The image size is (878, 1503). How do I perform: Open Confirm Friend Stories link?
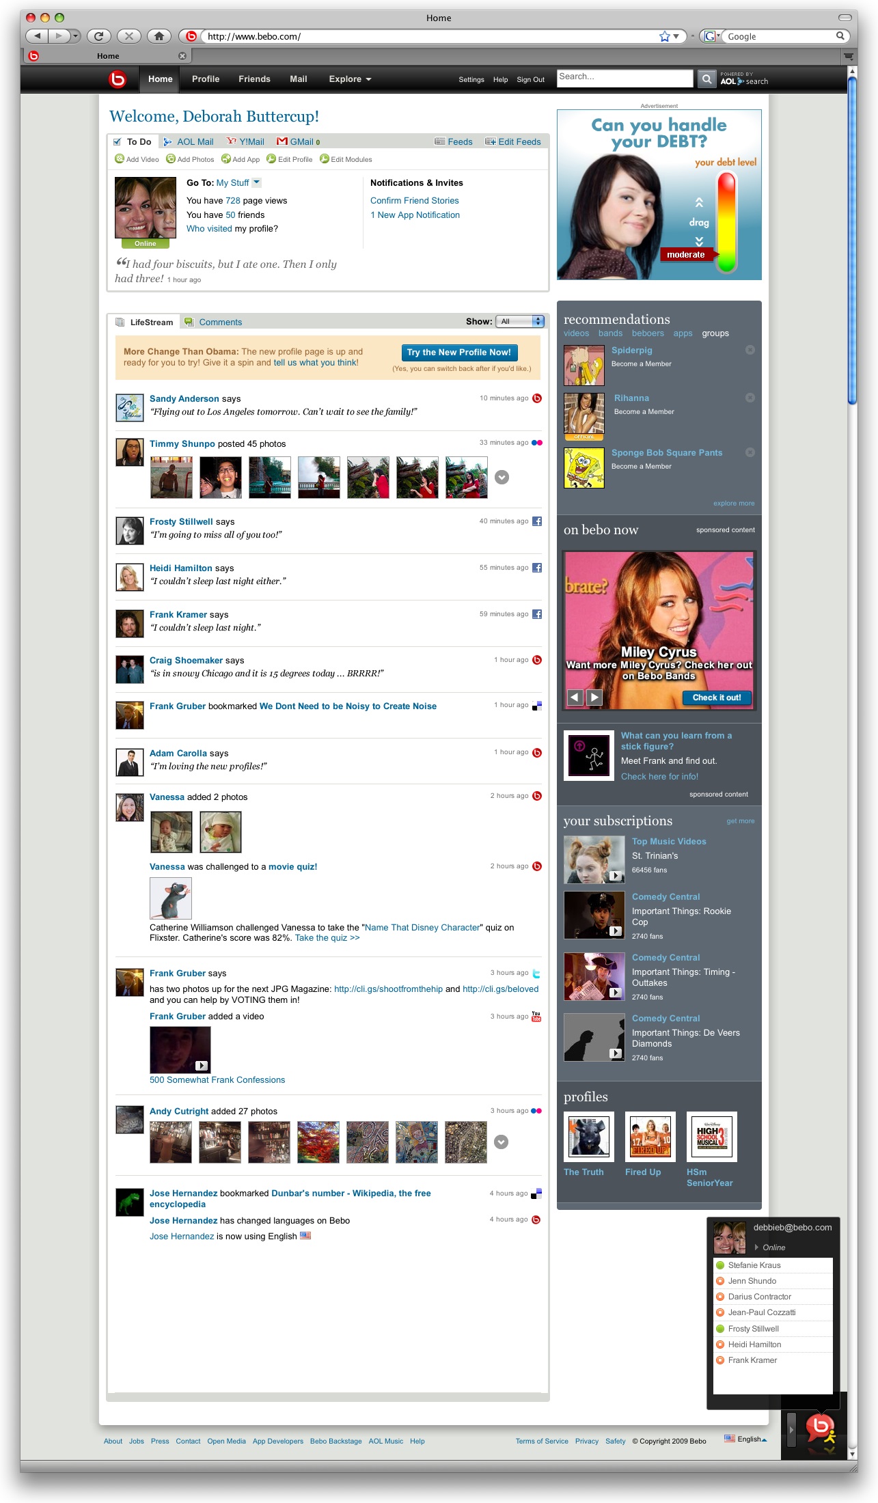point(415,200)
